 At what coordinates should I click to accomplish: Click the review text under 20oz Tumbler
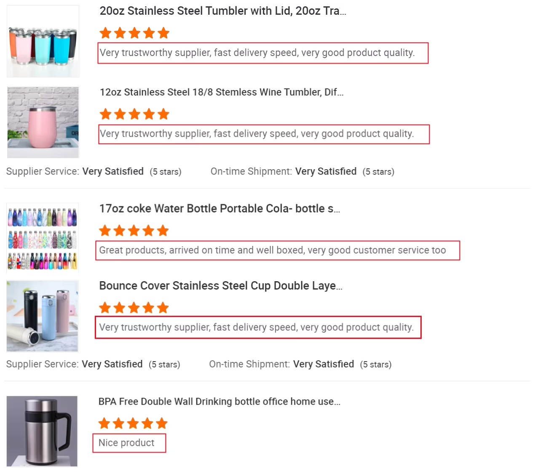click(x=257, y=53)
